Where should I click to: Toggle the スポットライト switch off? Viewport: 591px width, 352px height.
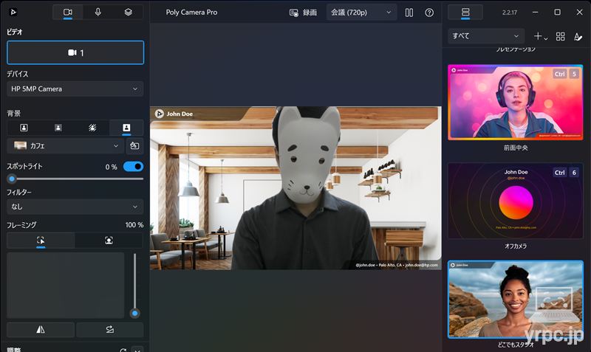click(x=134, y=166)
